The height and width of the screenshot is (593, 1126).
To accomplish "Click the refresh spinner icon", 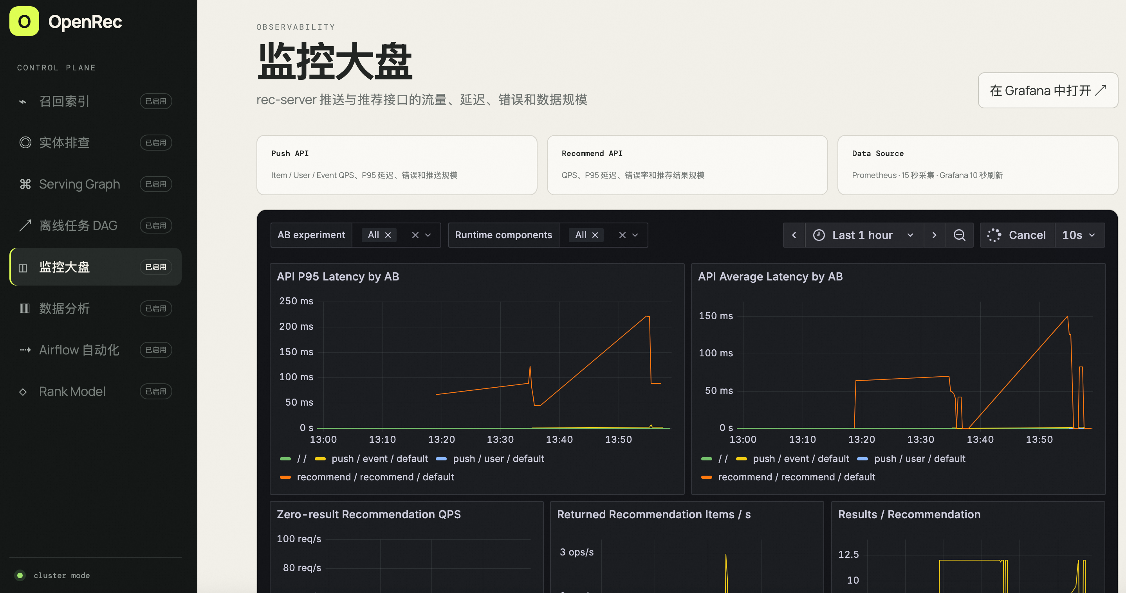I will (x=994, y=235).
